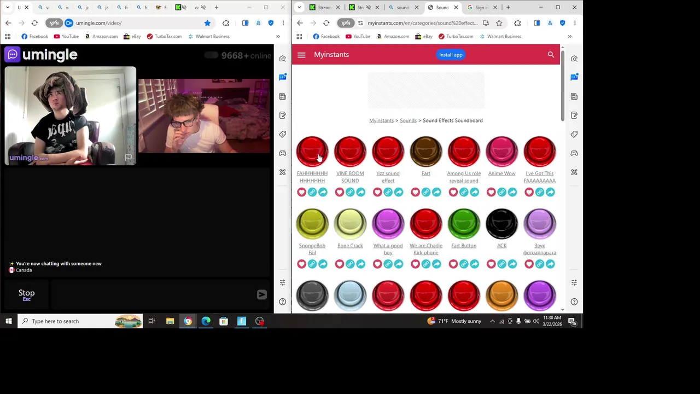Viewport: 700px width, 394px height.
Task: Play the rizz sound effect button
Action: click(388, 152)
